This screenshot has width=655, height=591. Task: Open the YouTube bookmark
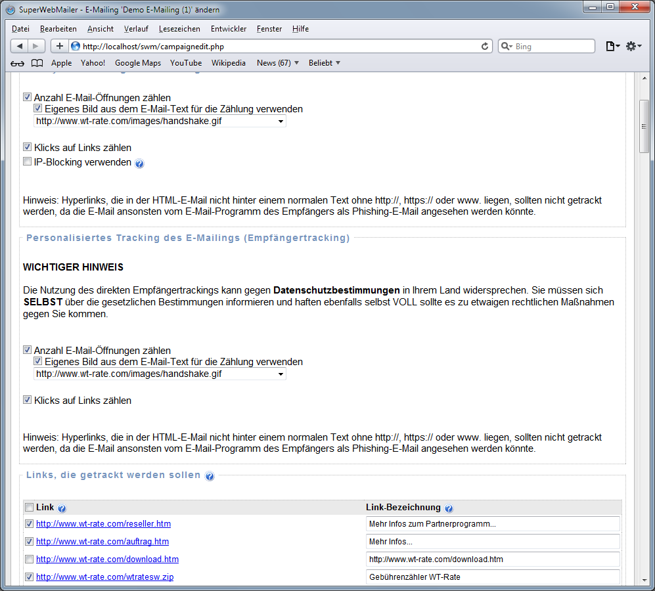pos(186,63)
